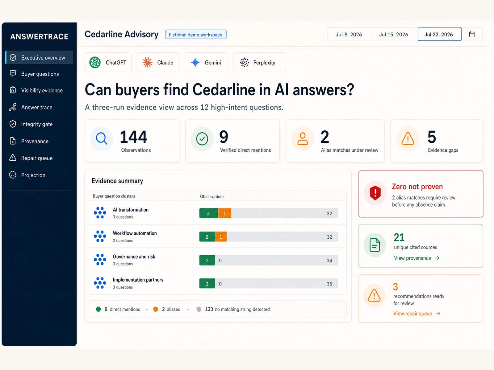Click the Observations column header
The width and height of the screenshot is (494, 370).
tap(212, 196)
